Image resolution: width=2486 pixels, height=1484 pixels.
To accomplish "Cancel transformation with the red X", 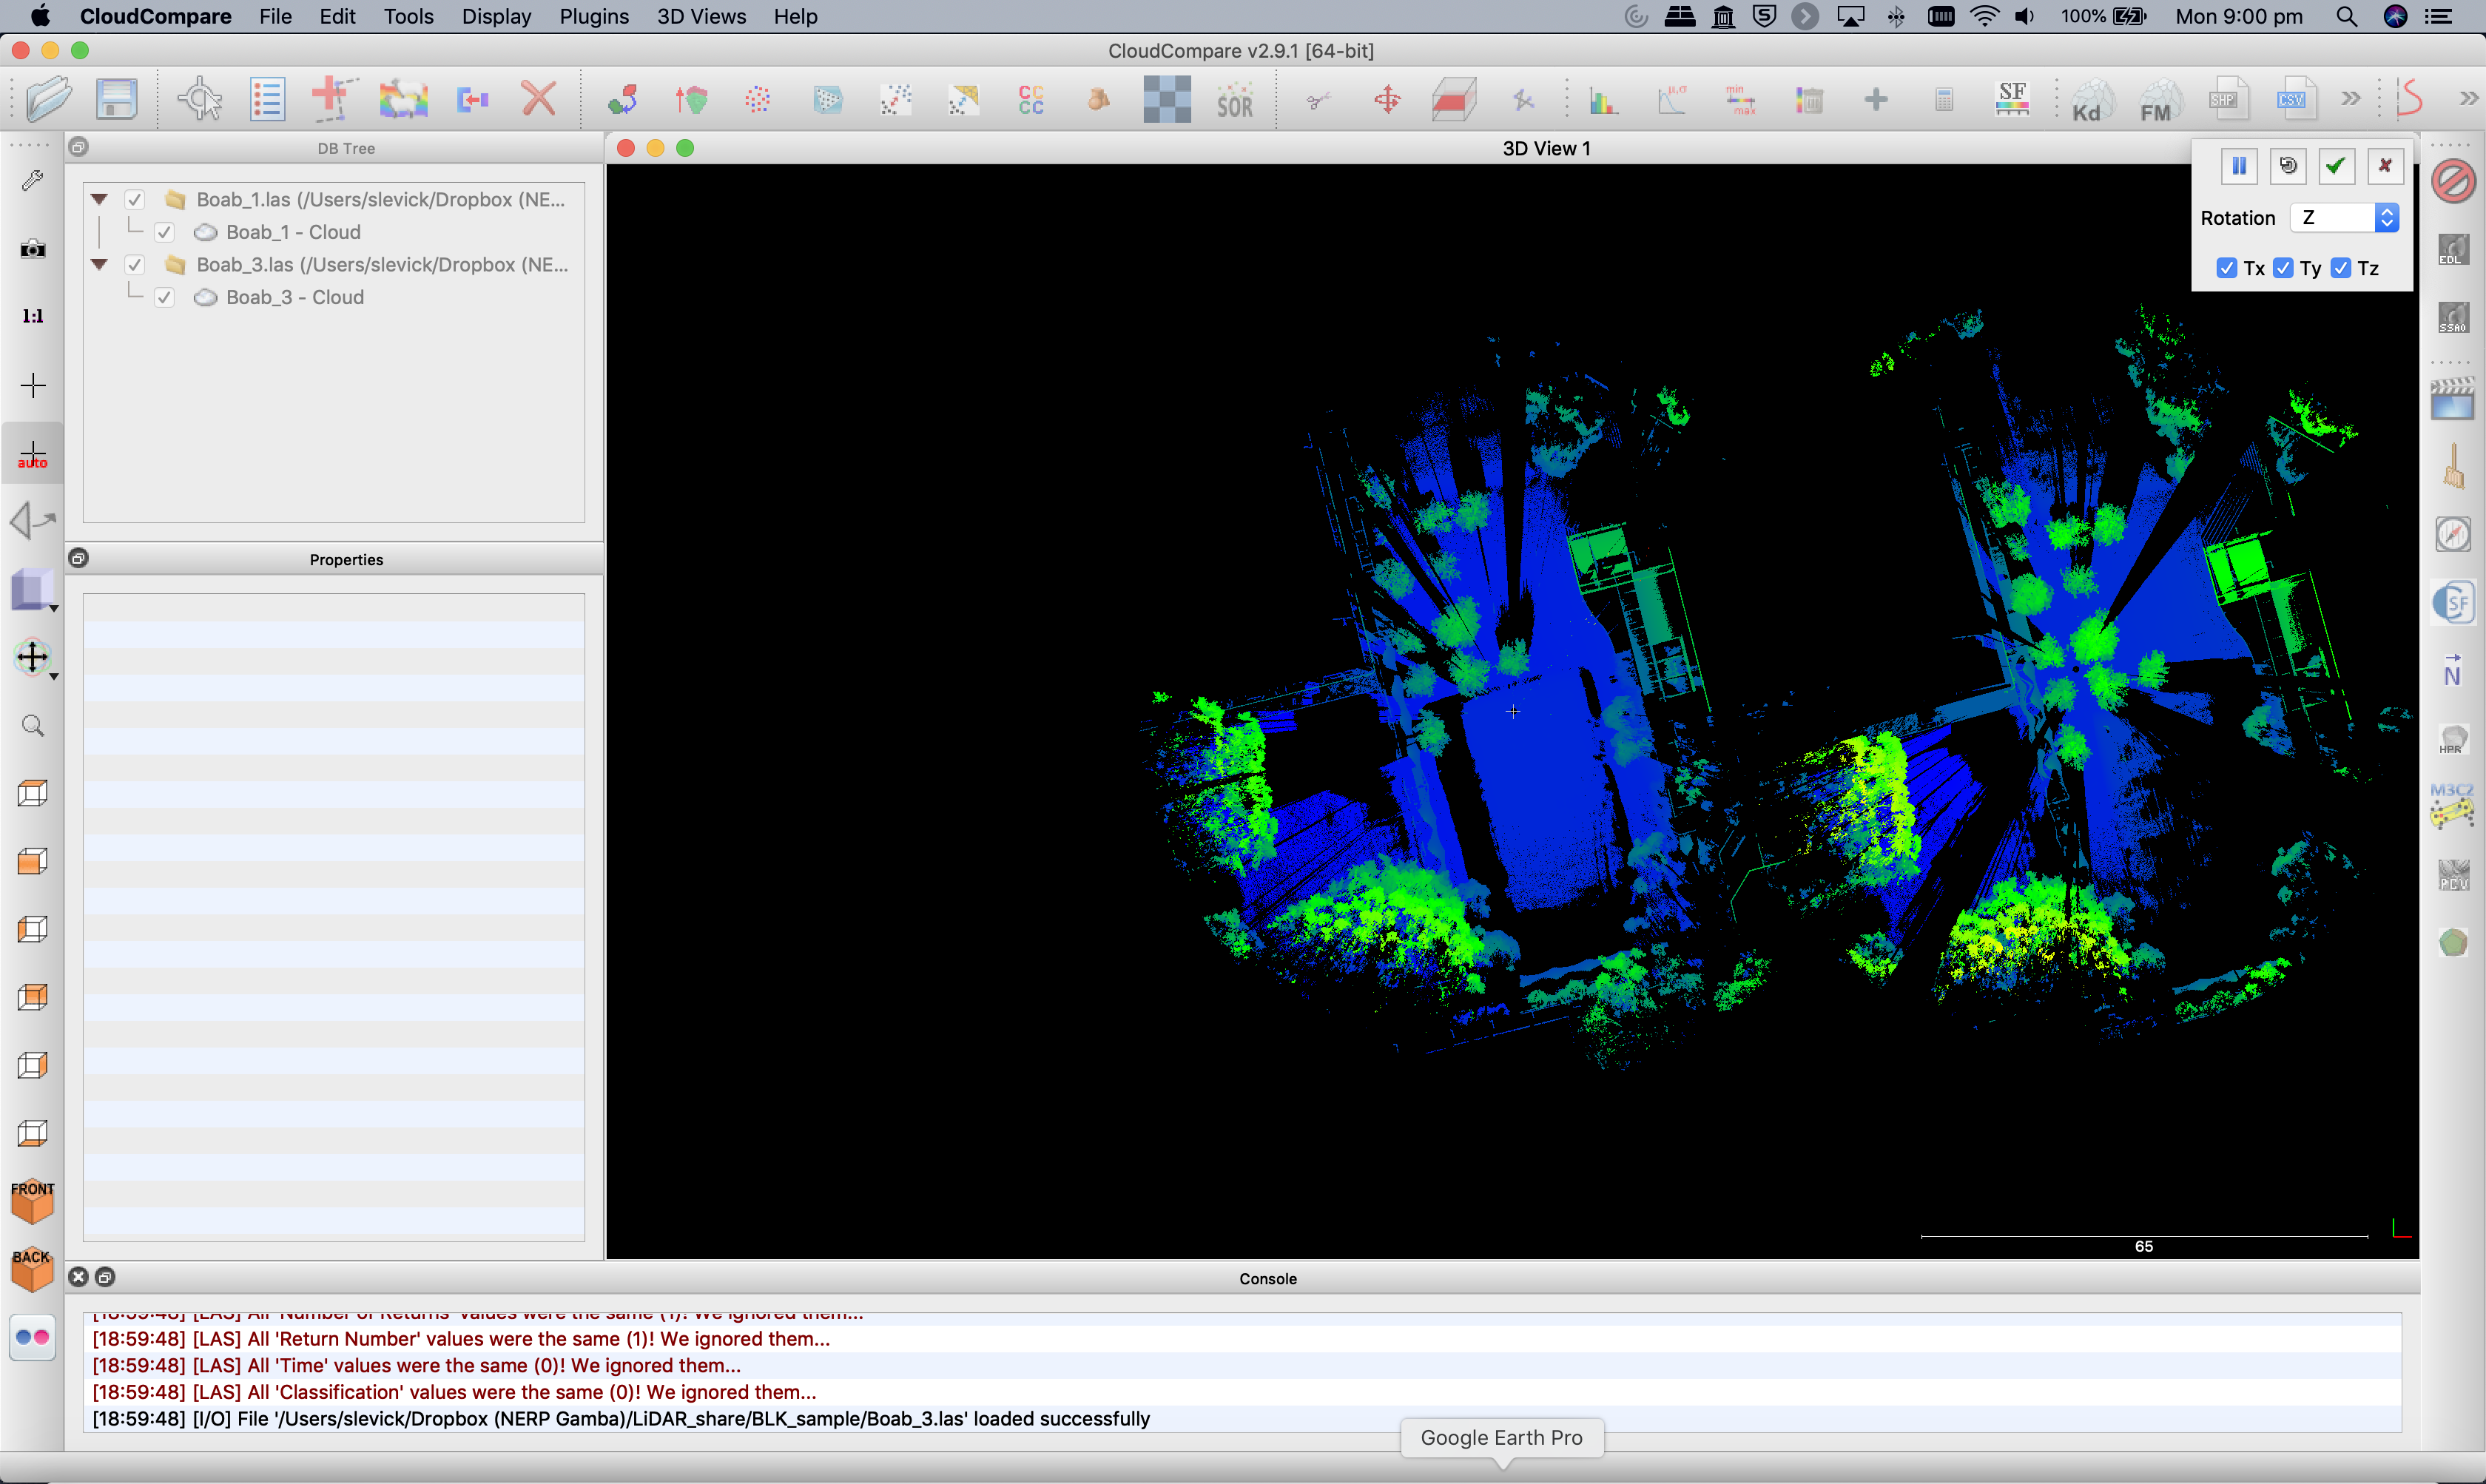I will pos(2385,166).
